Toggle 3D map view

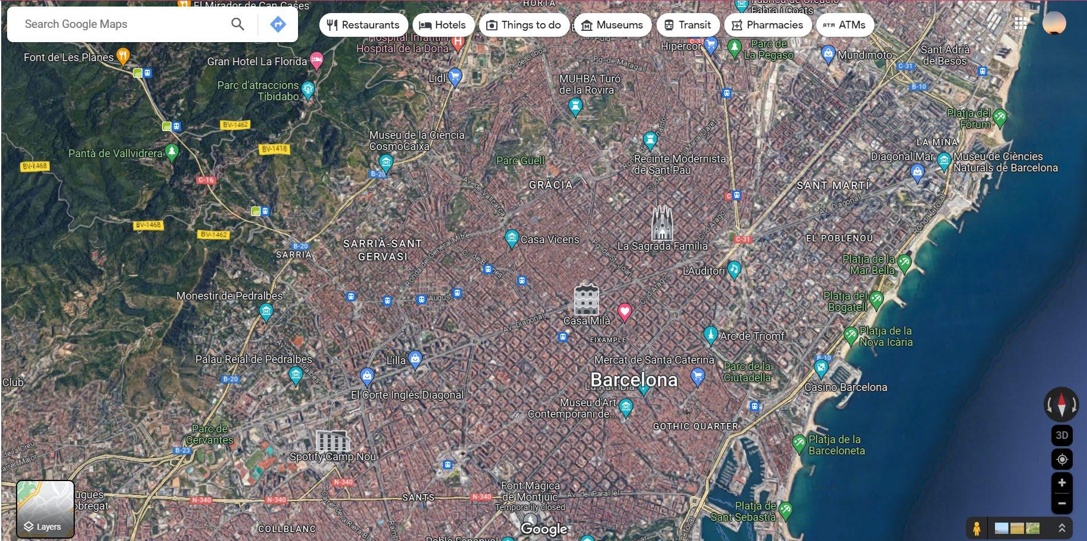tap(1061, 435)
